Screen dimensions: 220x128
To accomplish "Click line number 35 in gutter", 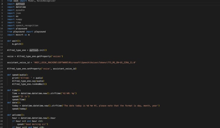I will (2, 106).
